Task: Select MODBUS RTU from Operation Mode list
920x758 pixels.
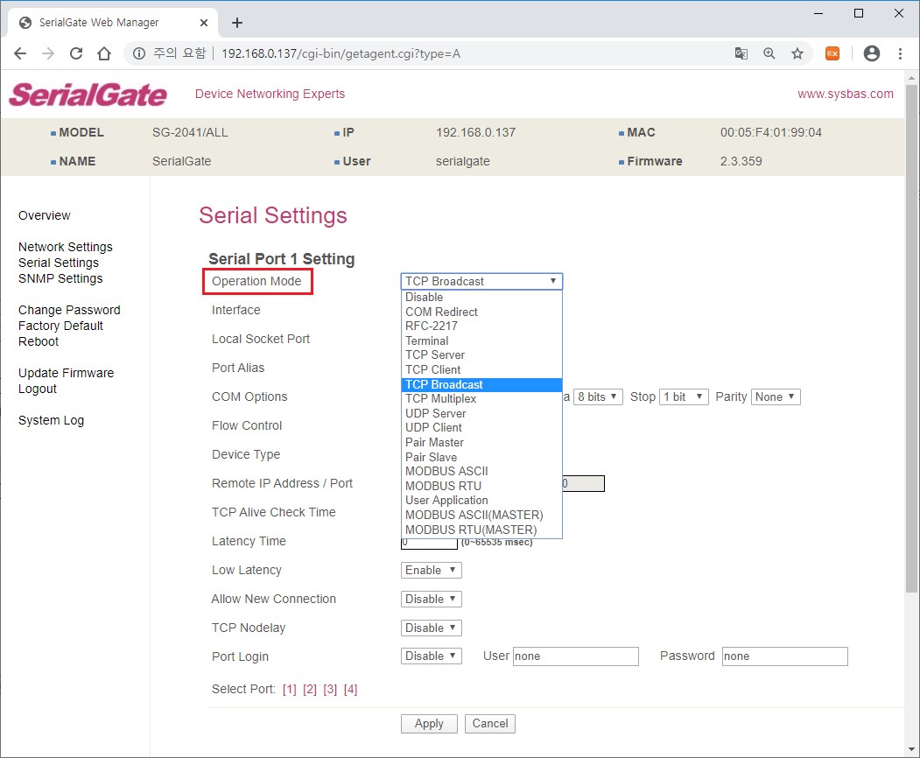Action: (444, 486)
